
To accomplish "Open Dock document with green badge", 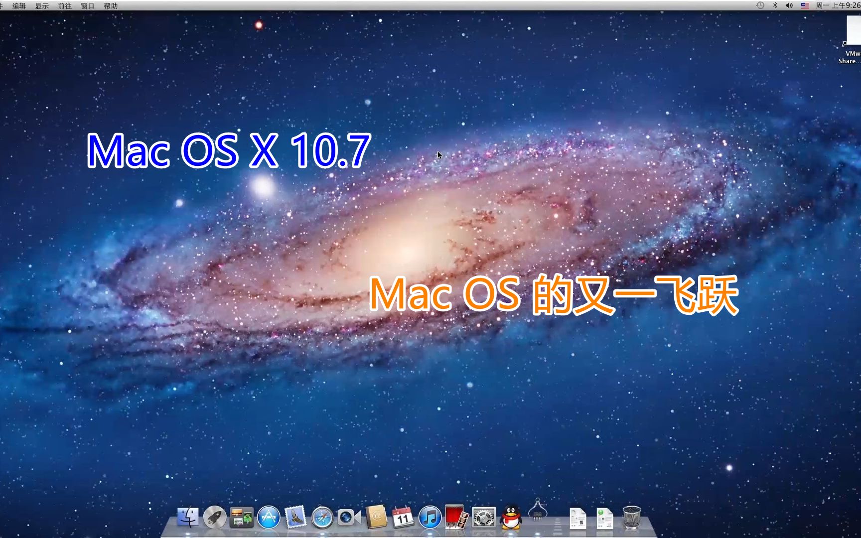I will tap(605, 518).
